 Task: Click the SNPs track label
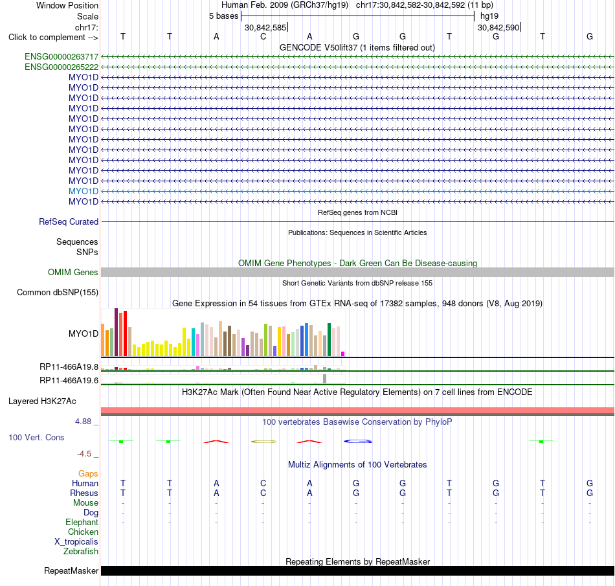point(87,253)
